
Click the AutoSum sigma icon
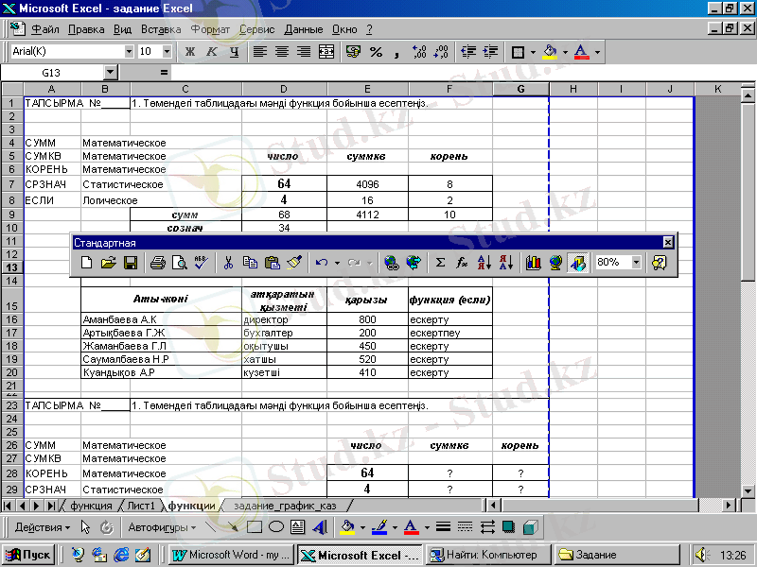pos(440,263)
